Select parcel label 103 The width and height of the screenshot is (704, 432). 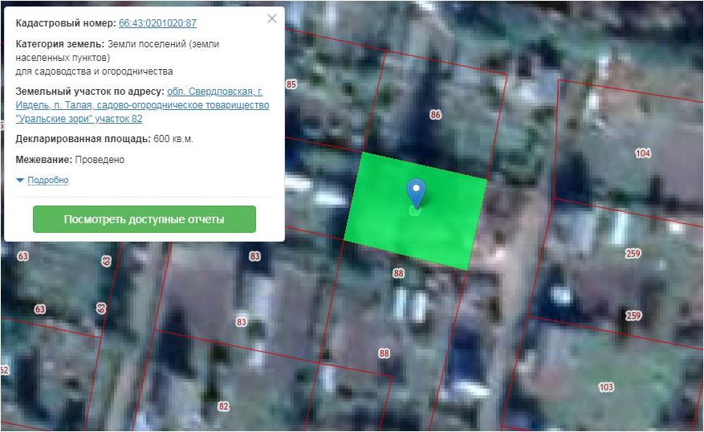click(x=606, y=387)
